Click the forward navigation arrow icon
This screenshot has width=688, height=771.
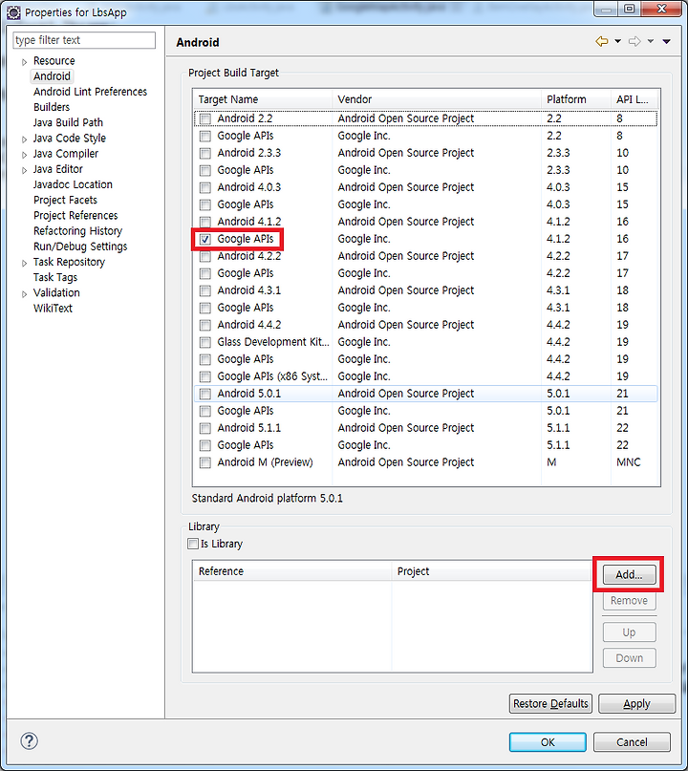click(634, 41)
